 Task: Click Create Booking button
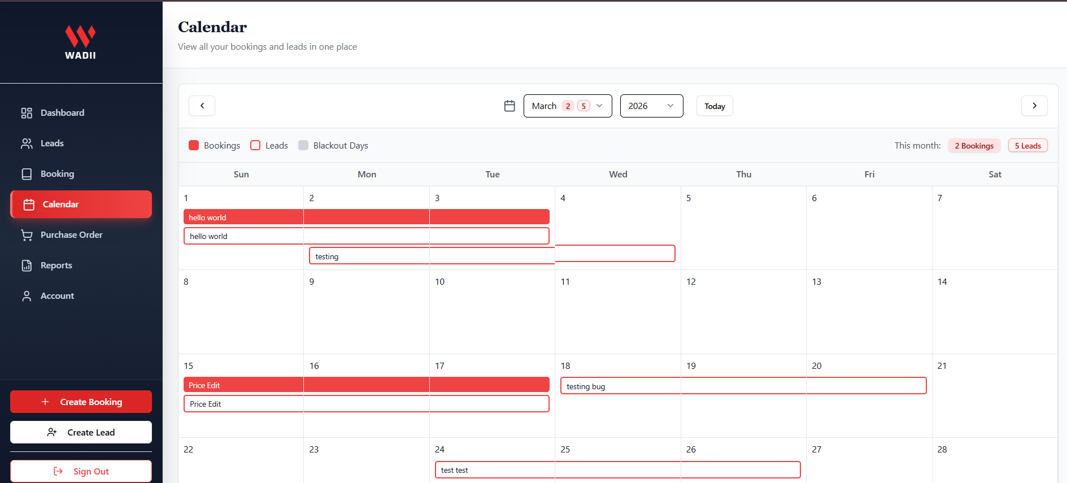(81, 402)
